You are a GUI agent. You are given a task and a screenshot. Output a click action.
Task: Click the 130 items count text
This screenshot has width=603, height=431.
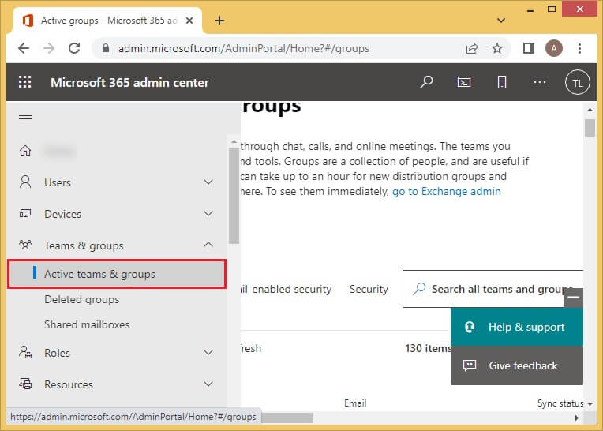[x=428, y=348]
